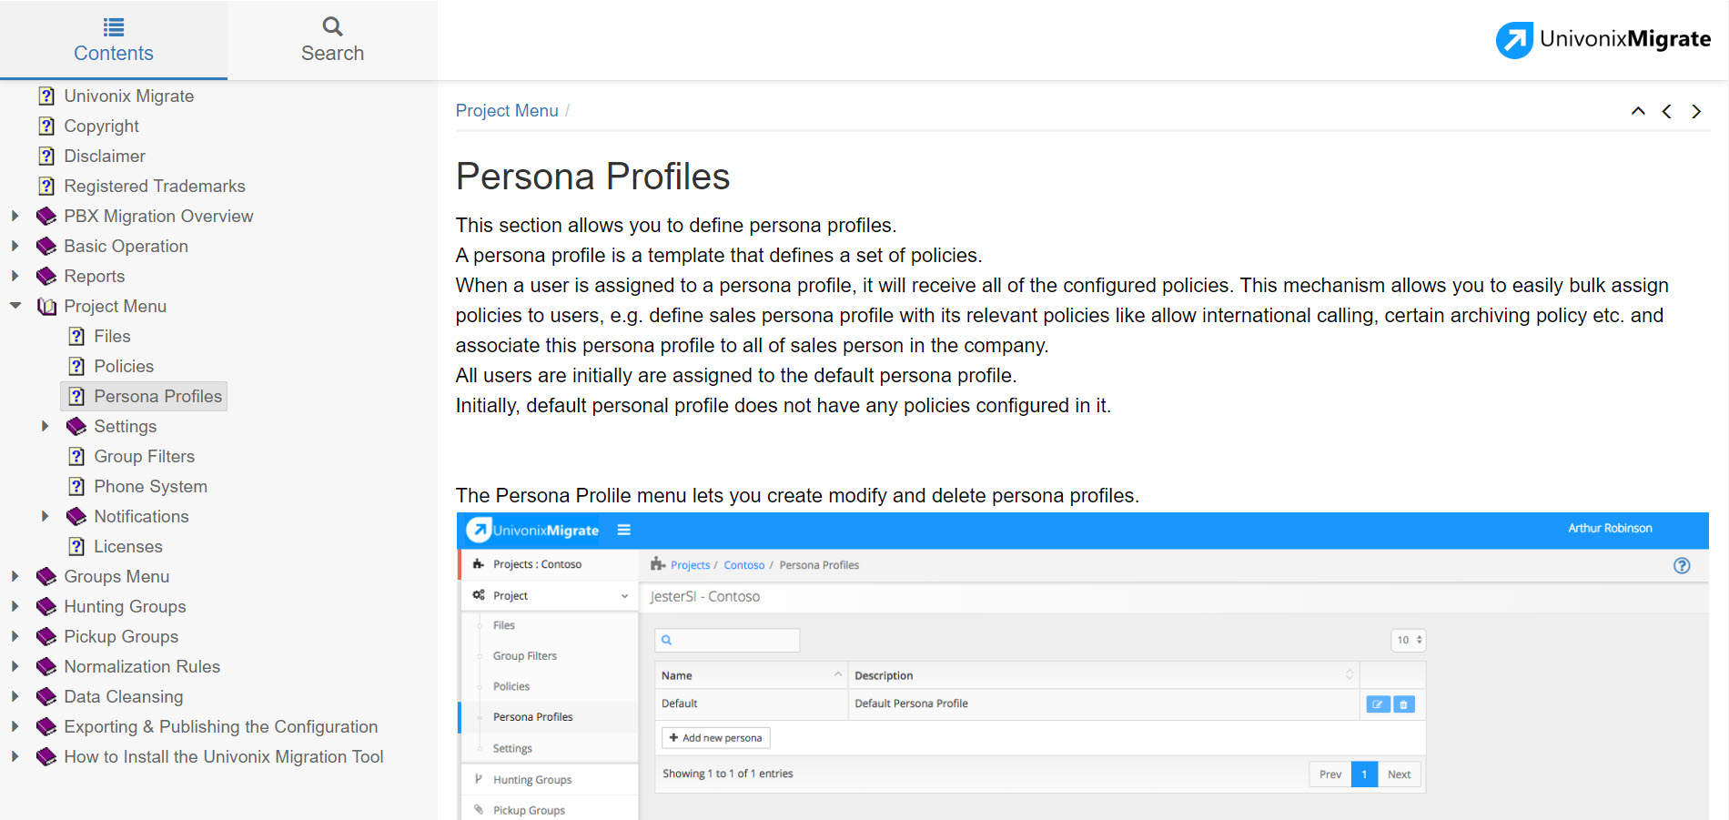1729x820 pixels.
Task: Click the Data Cleansing book icon
Action: click(46, 696)
